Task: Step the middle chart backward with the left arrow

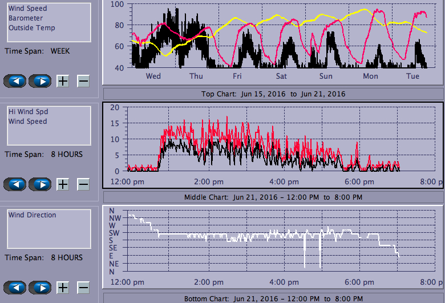Action: (x=15, y=184)
